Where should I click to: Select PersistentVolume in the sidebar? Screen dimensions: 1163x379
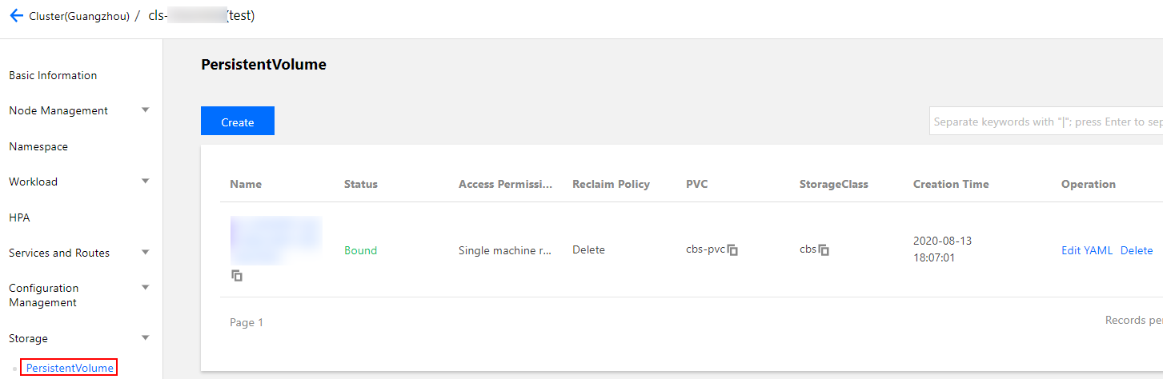tap(70, 368)
